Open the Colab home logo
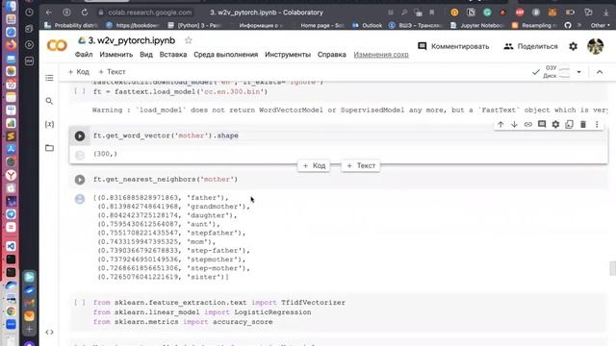This screenshot has width=616, height=346. [57, 46]
